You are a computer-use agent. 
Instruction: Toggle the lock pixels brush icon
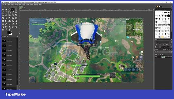click(x=158, y=54)
